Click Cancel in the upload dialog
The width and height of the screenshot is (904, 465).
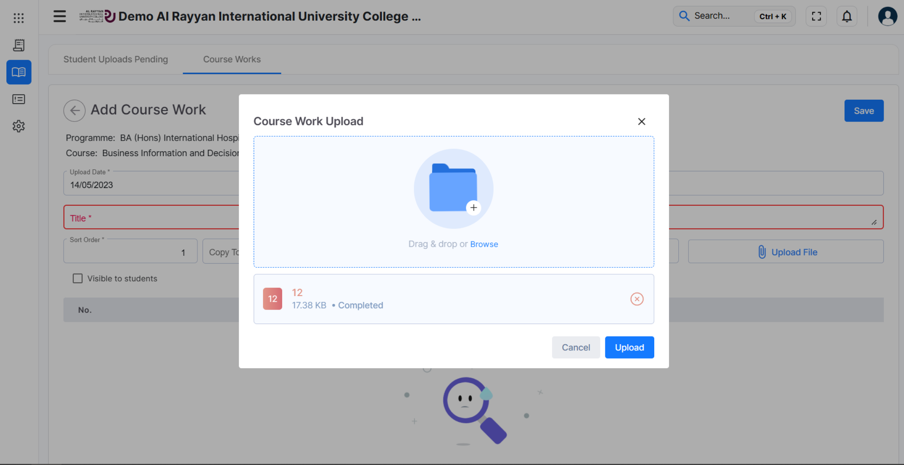(x=576, y=347)
